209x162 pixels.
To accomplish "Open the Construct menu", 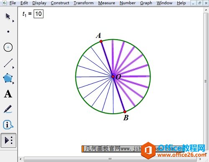I will [60, 3].
